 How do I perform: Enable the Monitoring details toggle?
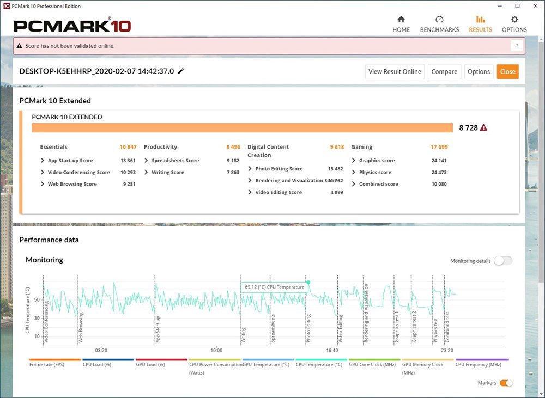click(x=502, y=261)
